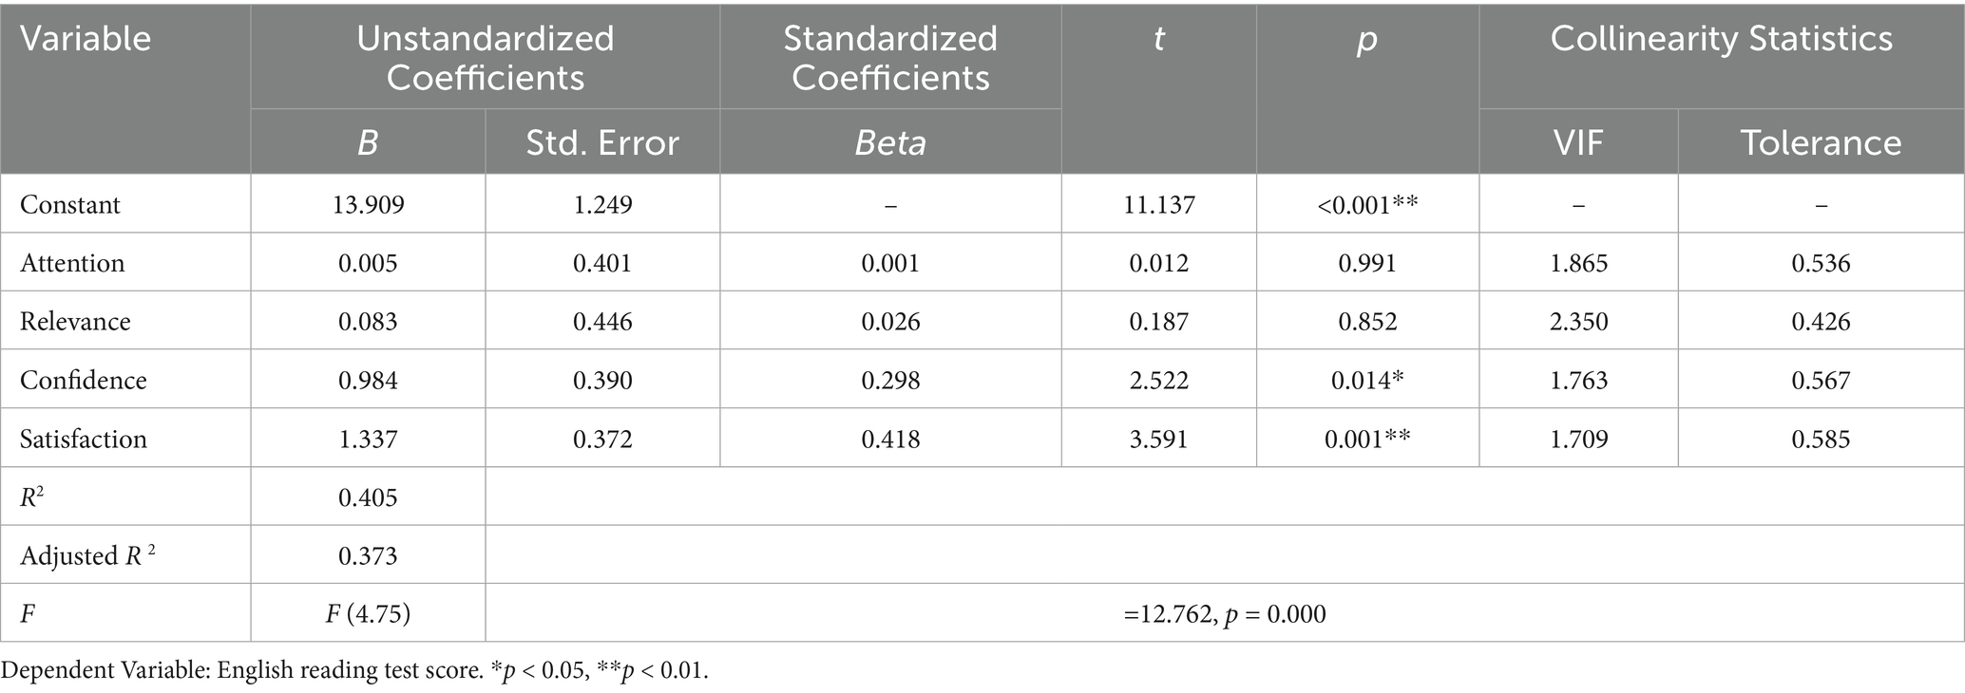Click the Satisfaction t value 3.591

click(1158, 440)
